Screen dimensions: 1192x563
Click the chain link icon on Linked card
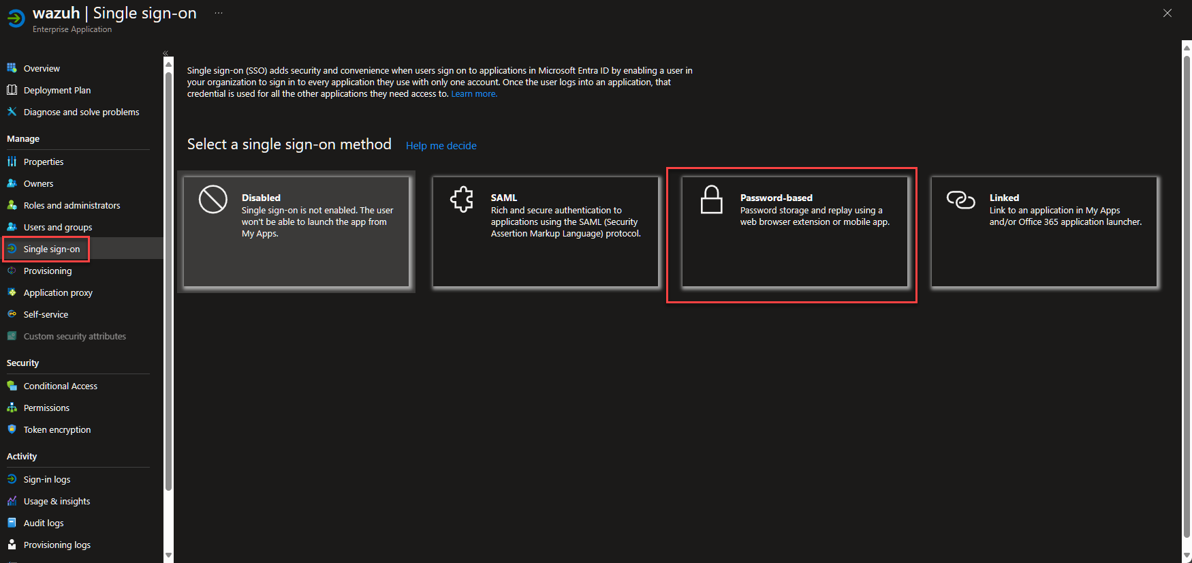pyautogui.click(x=961, y=200)
